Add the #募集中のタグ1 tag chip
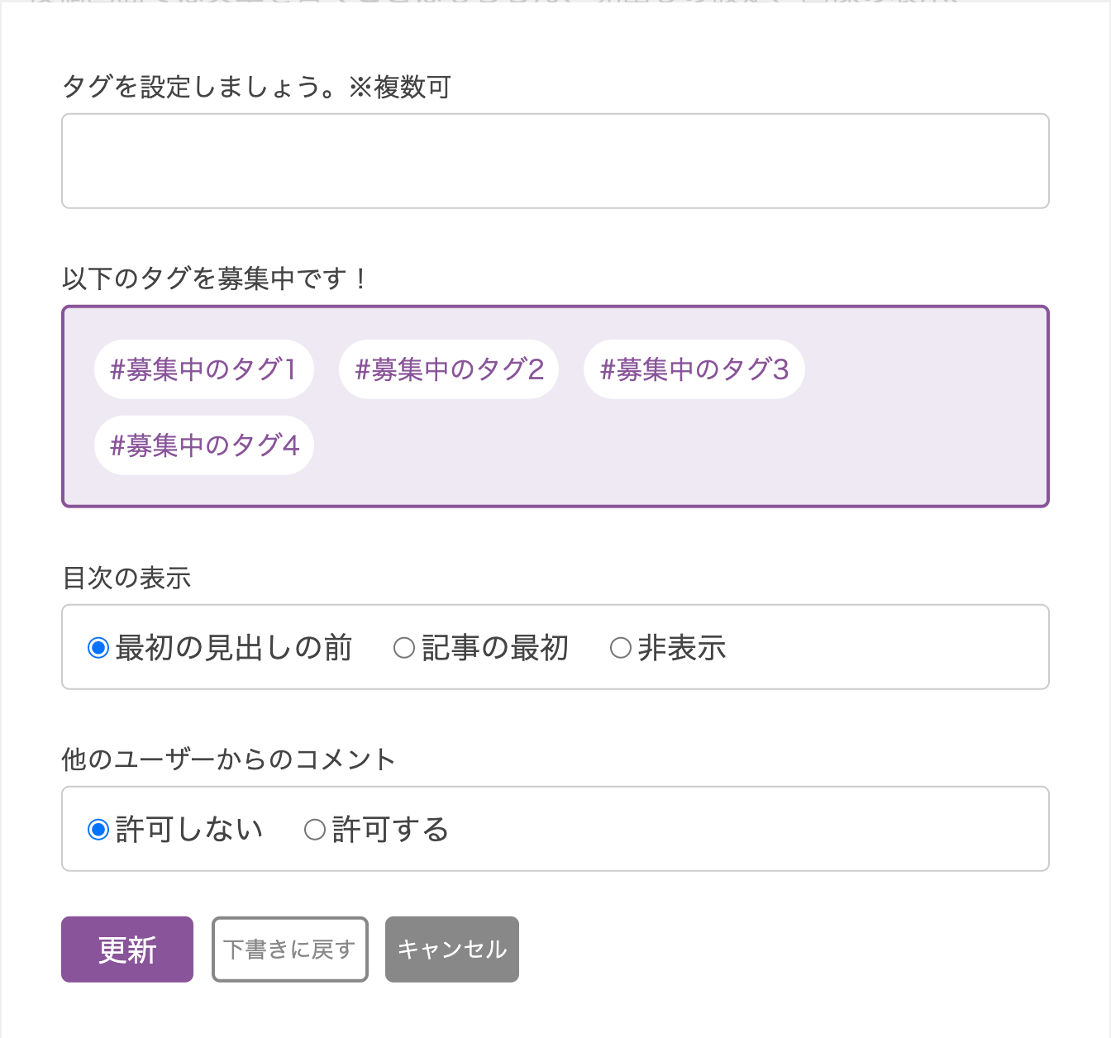 (x=203, y=369)
